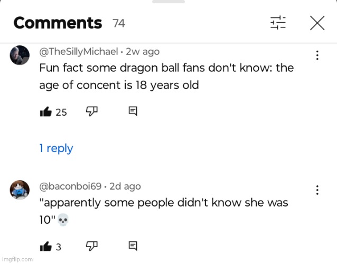Dislike TheSillyMichael's comment

point(92,111)
